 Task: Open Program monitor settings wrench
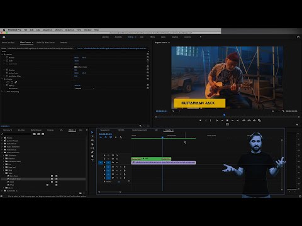tap(283, 111)
